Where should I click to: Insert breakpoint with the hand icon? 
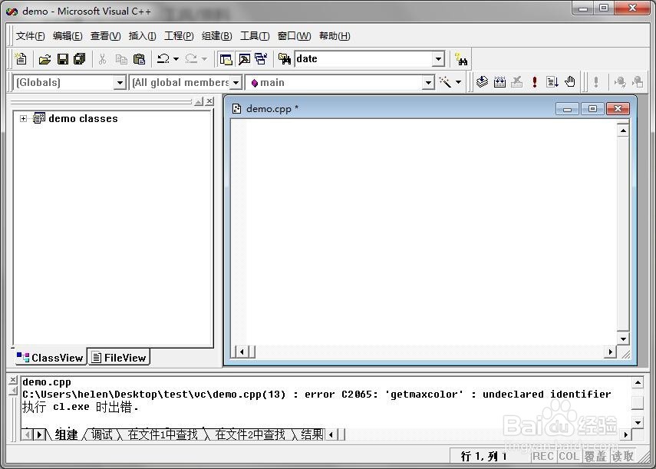pyautogui.click(x=570, y=82)
